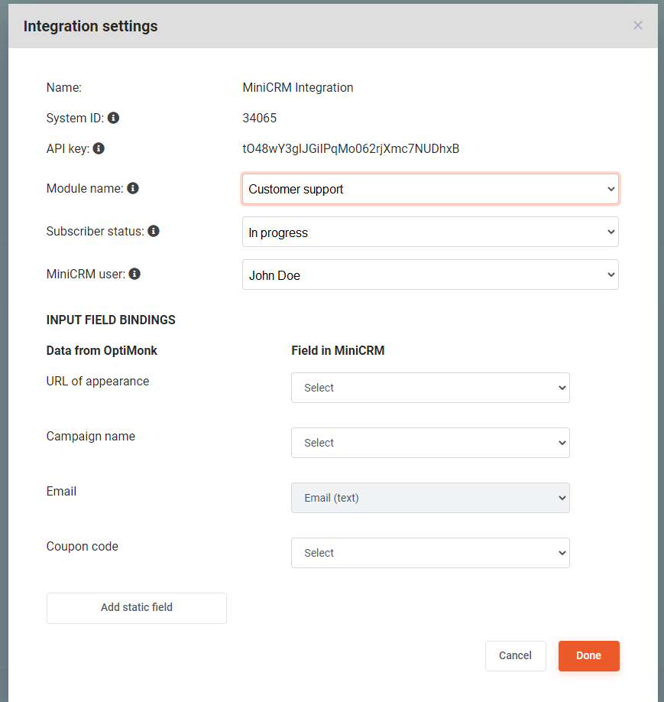The width and height of the screenshot is (664, 702).
Task: Click the Campaign name label
Action: pyautogui.click(x=91, y=437)
